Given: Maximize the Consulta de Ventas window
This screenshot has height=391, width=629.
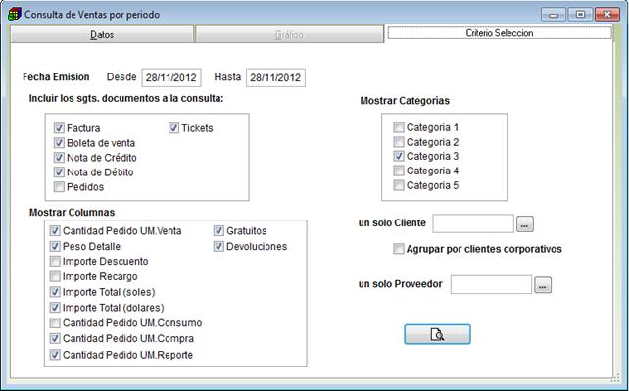Looking at the screenshot, I should tap(580, 15).
